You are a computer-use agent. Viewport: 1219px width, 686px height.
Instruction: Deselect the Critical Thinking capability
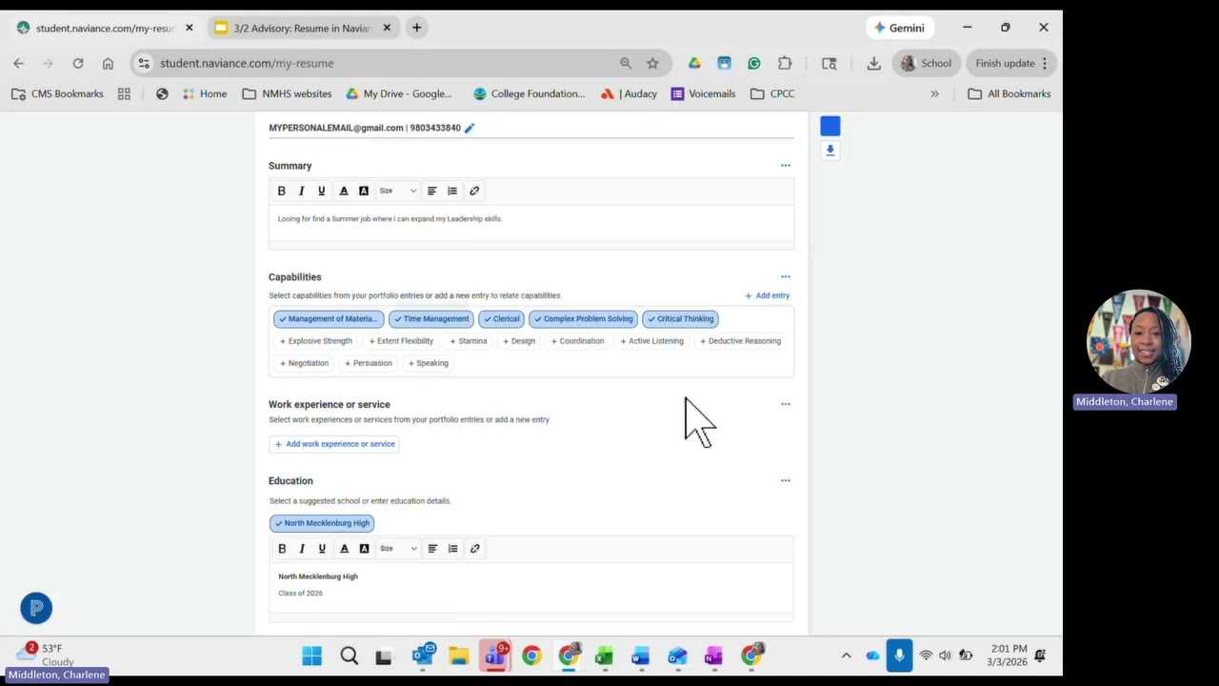coord(680,319)
